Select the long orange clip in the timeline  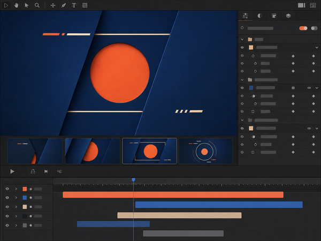point(173,195)
